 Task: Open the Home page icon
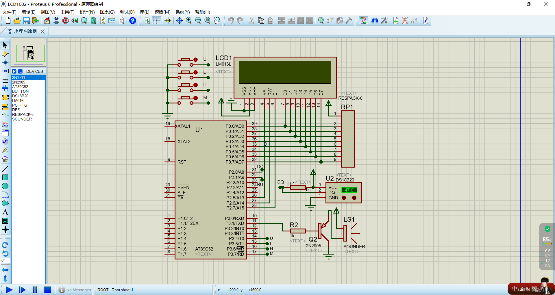click(47, 21)
